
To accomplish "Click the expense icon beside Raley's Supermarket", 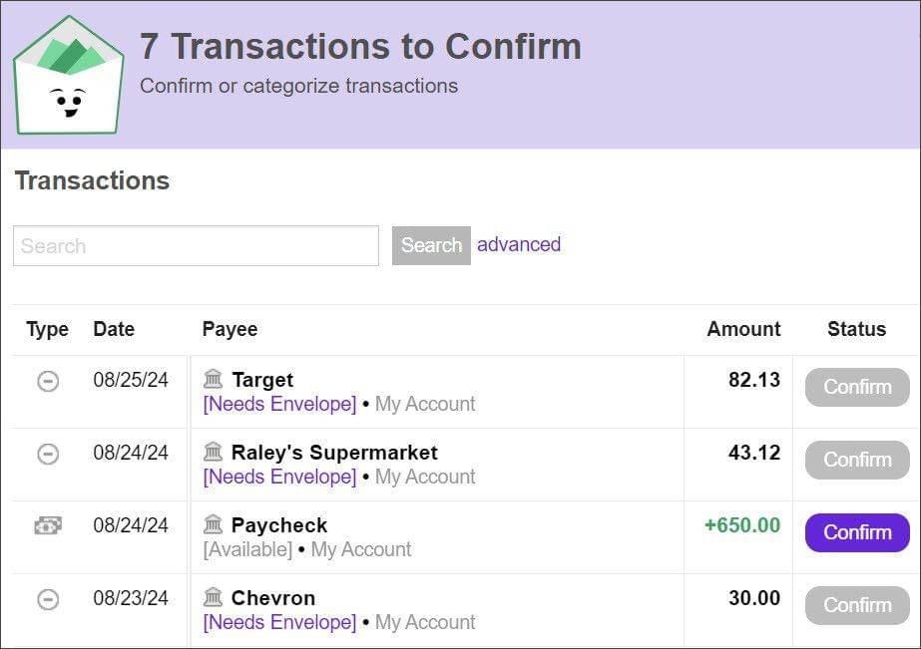I will click(48, 454).
